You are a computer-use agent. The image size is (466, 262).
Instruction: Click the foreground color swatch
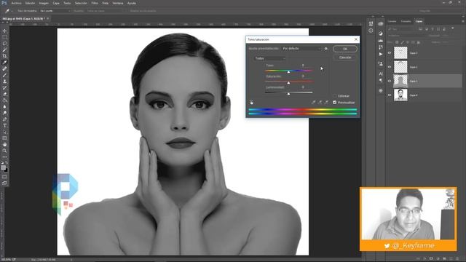3,167
